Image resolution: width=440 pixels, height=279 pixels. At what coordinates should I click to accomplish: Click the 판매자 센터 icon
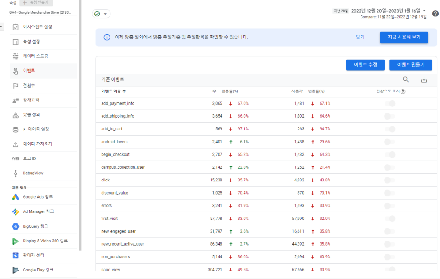16,255
